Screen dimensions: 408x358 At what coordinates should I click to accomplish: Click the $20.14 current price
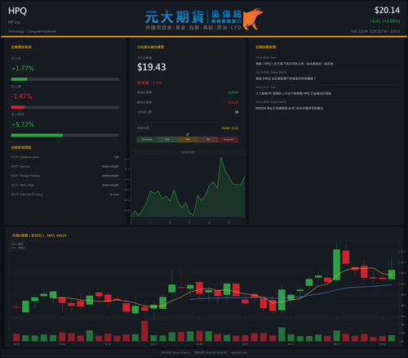(387, 11)
